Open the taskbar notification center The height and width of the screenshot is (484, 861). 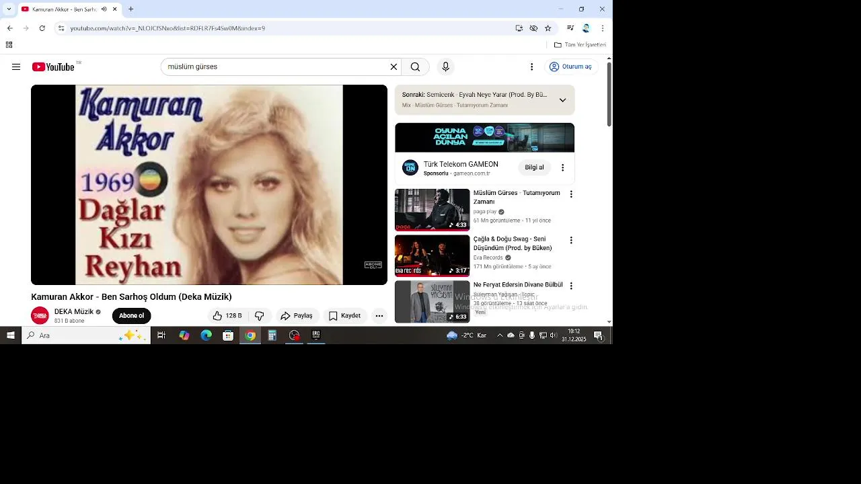pyautogui.click(x=598, y=335)
